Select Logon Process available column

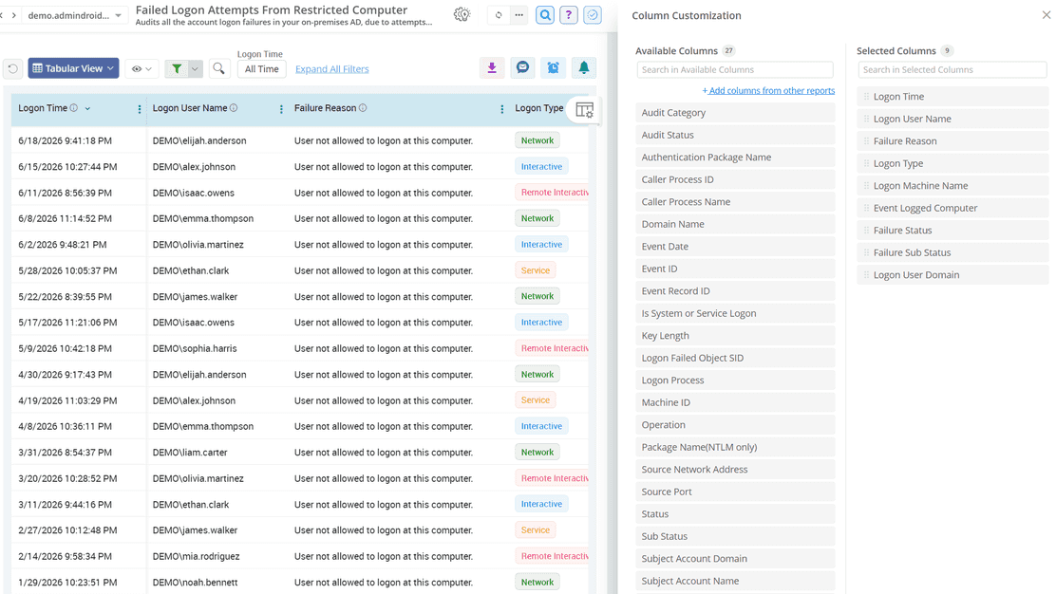(x=735, y=381)
